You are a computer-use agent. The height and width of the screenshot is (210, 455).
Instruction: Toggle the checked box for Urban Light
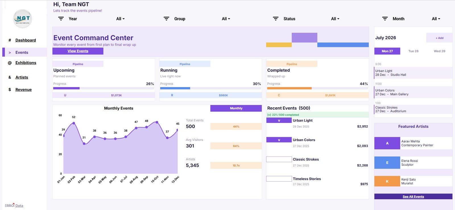point(279,120)
